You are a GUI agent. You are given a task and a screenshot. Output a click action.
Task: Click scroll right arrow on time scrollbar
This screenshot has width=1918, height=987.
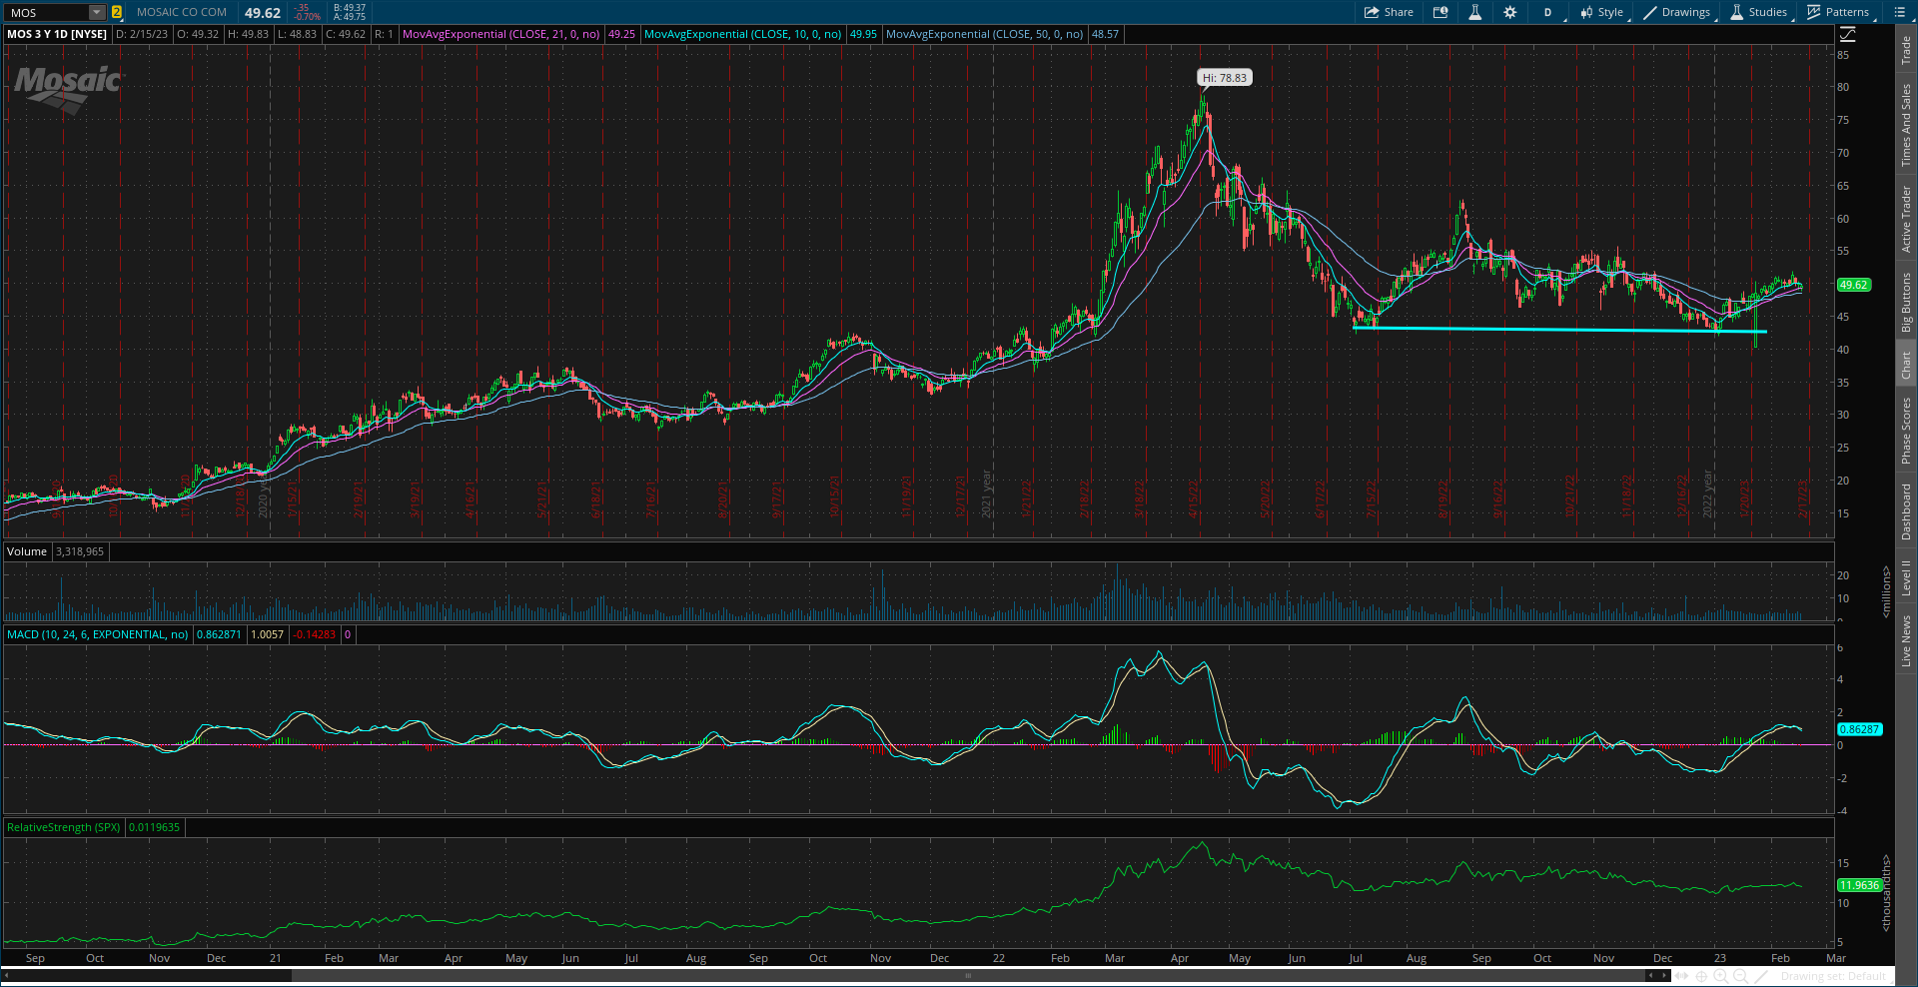[x=1665, y=975]
